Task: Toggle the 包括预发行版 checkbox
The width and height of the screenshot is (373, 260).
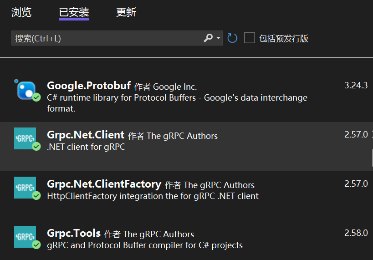Action: point(250,38)
